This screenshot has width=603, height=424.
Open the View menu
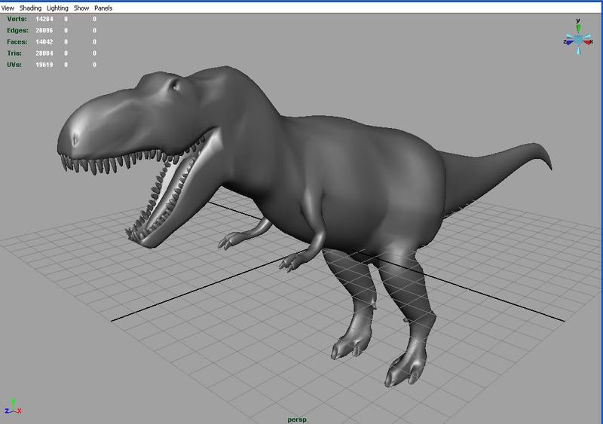pos(8,8)
